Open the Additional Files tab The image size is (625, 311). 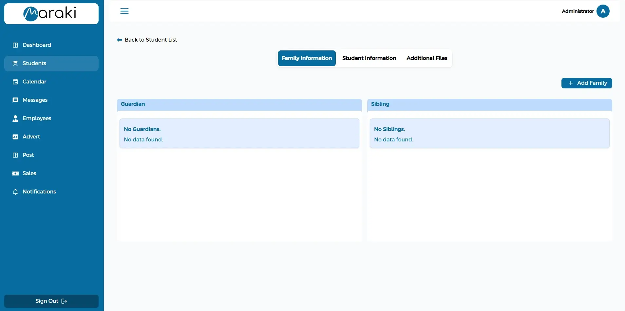[427, 58]
